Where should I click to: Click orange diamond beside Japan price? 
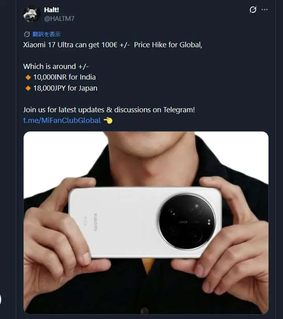click(28, 88)
